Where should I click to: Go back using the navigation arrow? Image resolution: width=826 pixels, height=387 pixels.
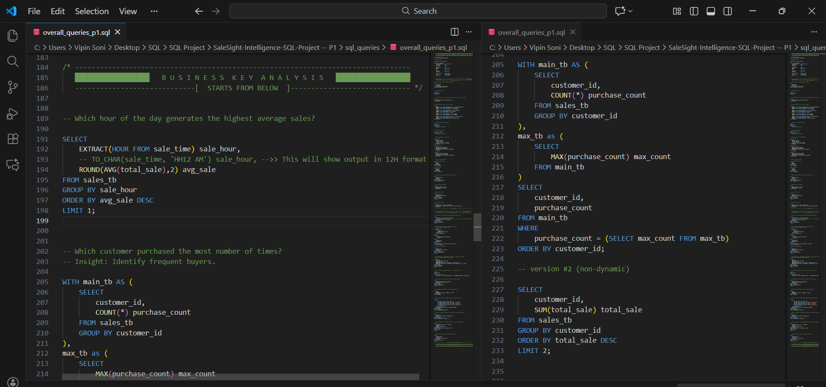198,11
